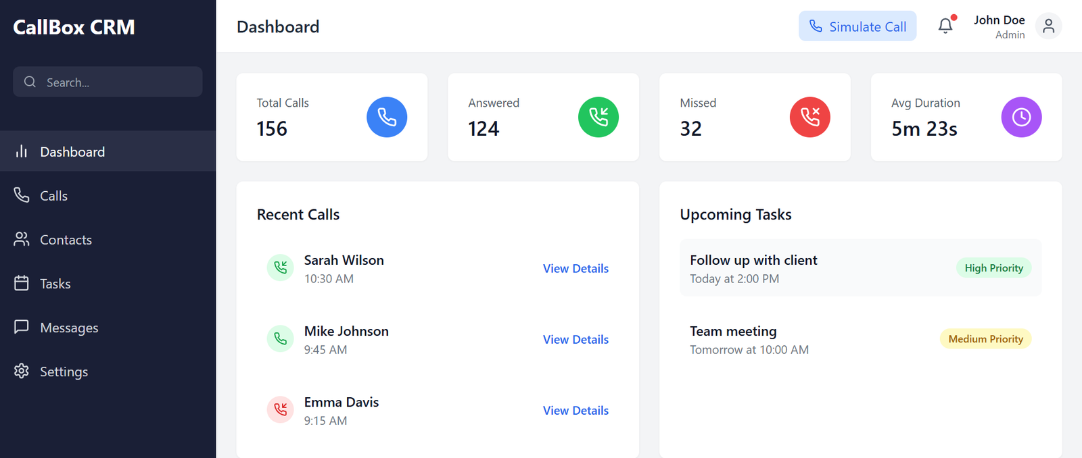Viewport: 1082px width, 458px height.
Task: Click the incoming call icon next to Sarah Wilson
Action: click(280, 268)
